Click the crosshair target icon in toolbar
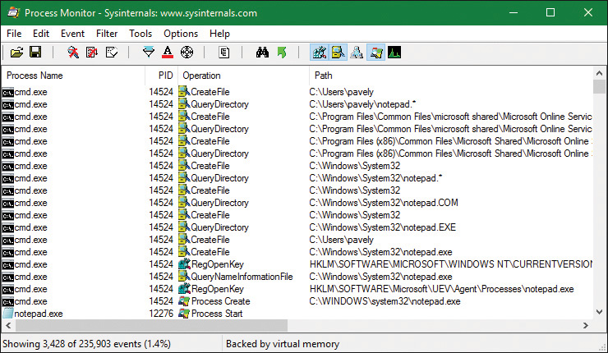The height and width of the screenshot is (353, 608). point(187,53)
